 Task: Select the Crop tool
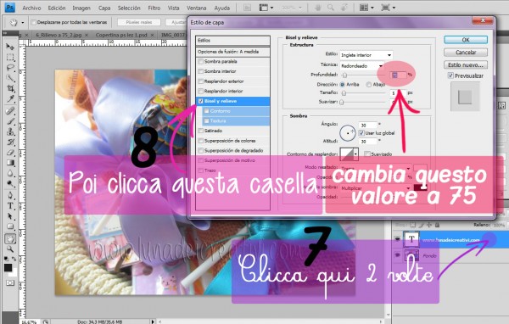point(10,88)
